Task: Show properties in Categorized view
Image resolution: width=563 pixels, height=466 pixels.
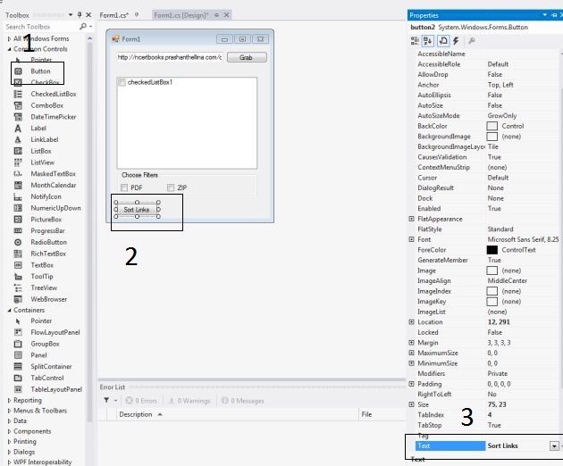Action: click(415, 41)
